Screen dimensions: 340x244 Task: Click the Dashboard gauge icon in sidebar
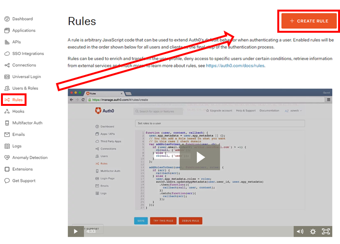click(x=7, y=19)
